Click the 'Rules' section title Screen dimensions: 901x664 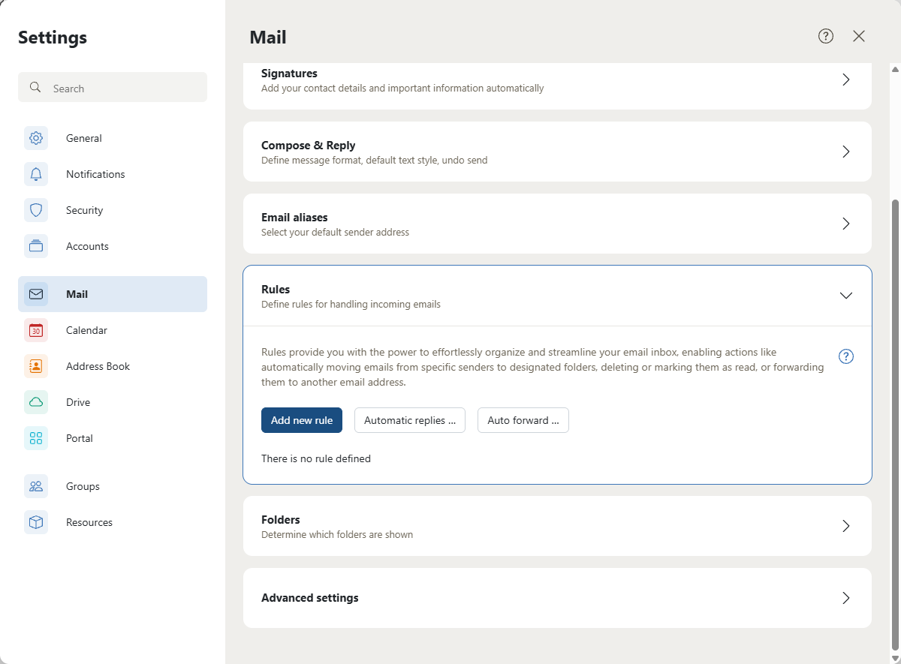(x=276, y=289)
